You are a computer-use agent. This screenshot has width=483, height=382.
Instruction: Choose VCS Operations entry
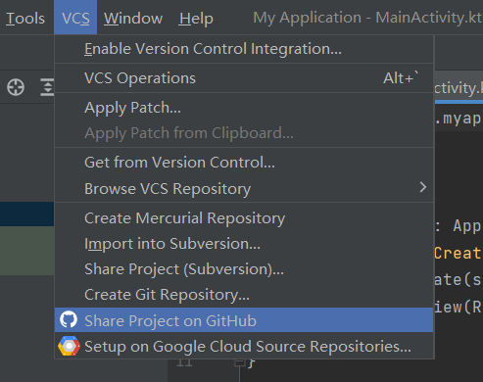[244, 78]
